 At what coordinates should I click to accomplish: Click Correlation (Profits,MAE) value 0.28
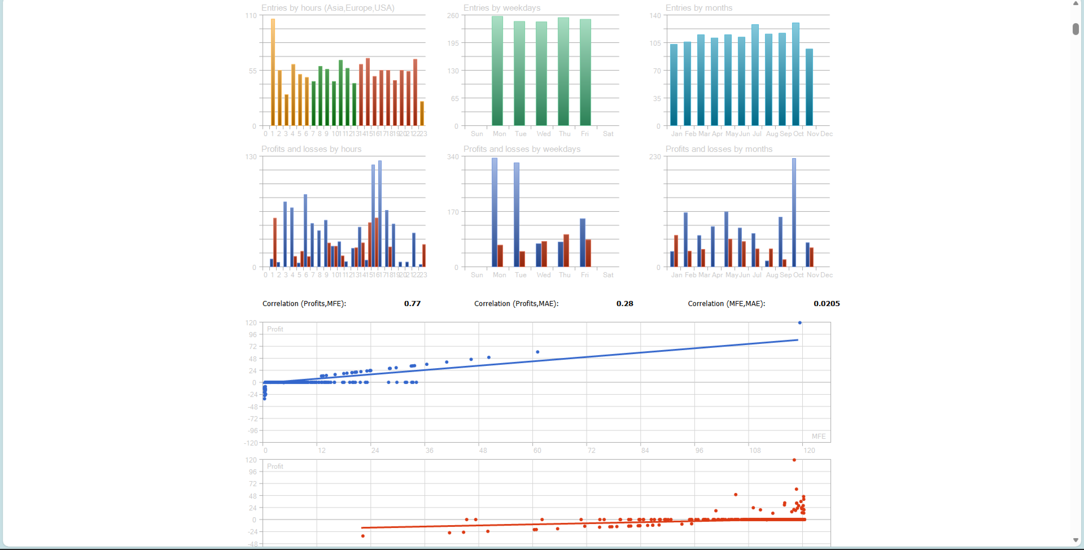click(624, 304)
